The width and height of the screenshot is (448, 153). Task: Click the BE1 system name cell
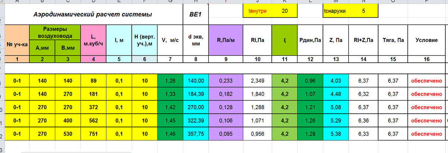pyautogui.click(x=196, y=15)
